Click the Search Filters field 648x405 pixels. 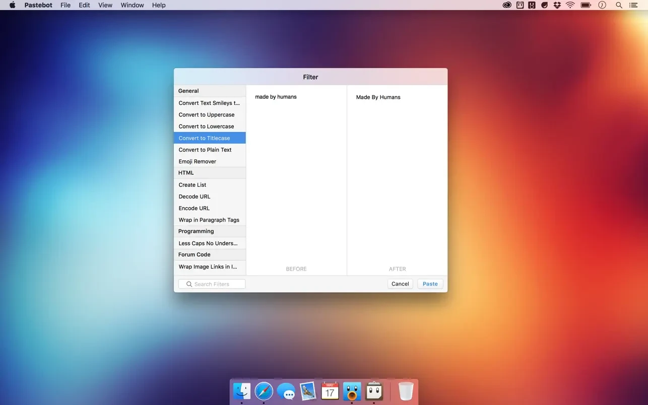[212, 284]
